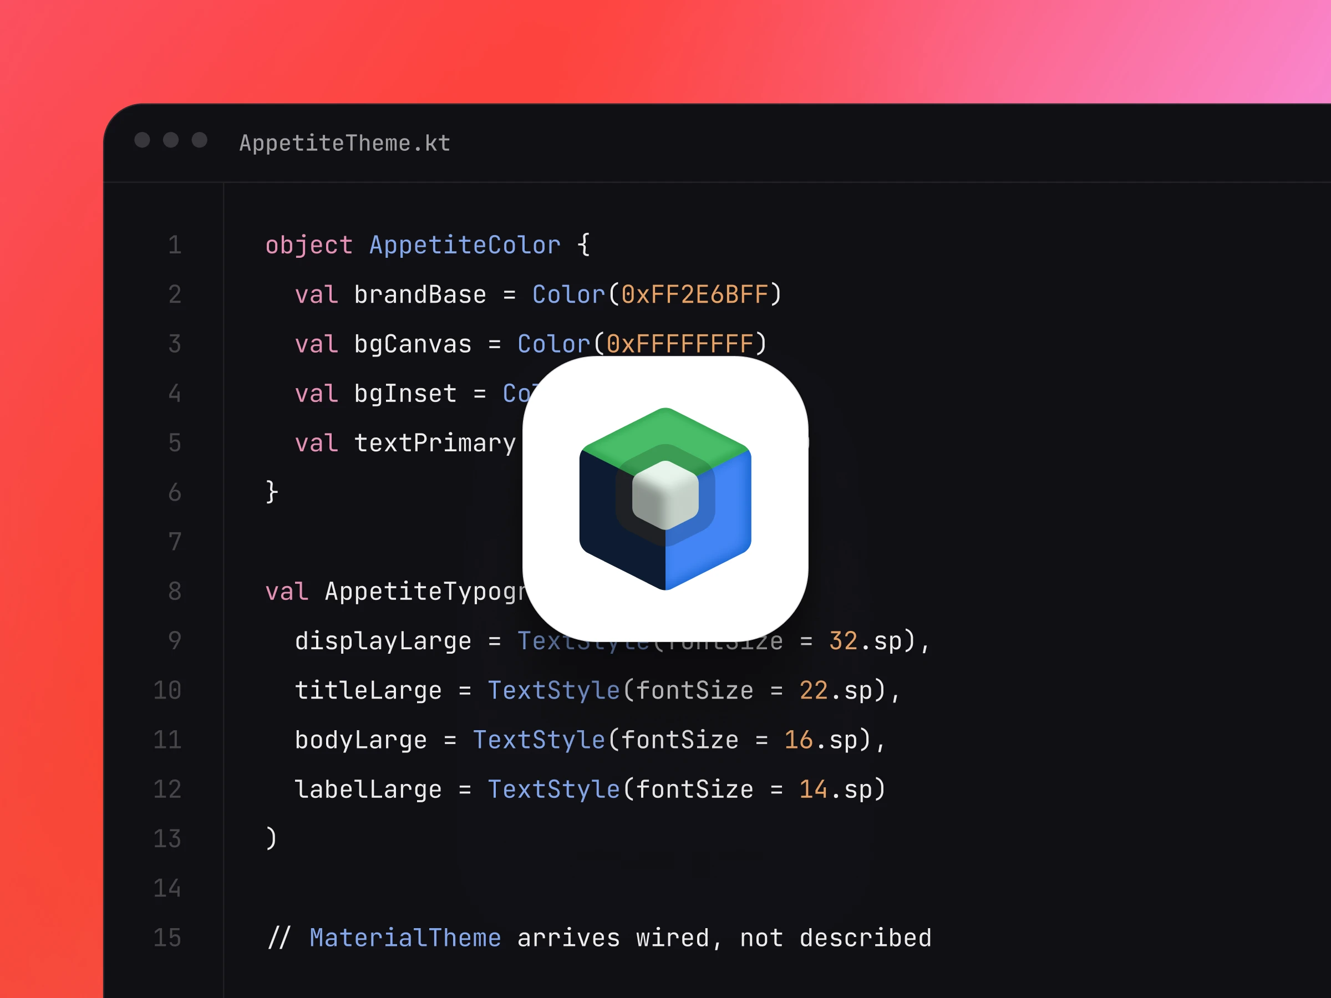
Task: Click the bgInset variable name
Action: coord(405,394)
